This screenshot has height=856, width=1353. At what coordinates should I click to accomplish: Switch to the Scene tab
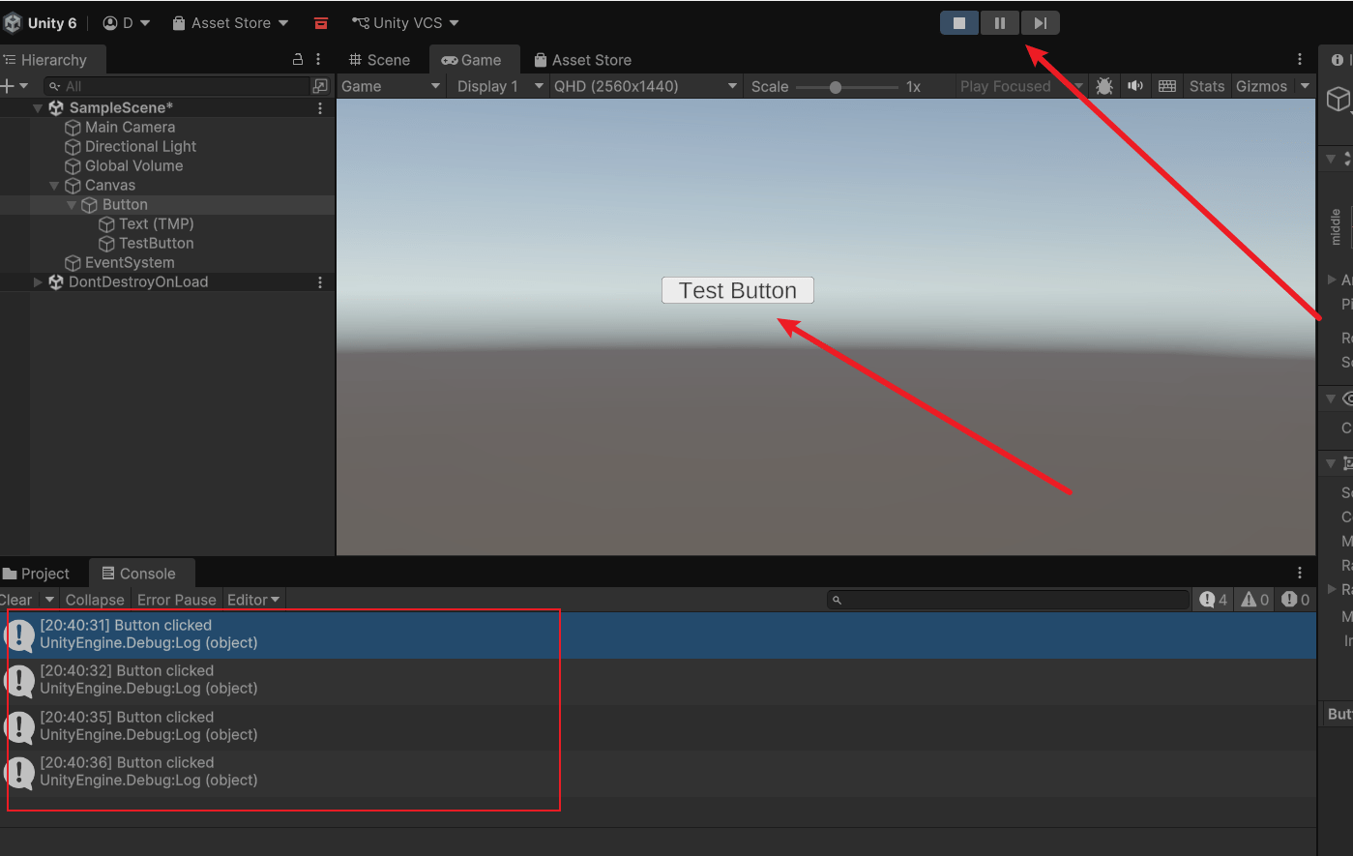click(x=380, y=60)
